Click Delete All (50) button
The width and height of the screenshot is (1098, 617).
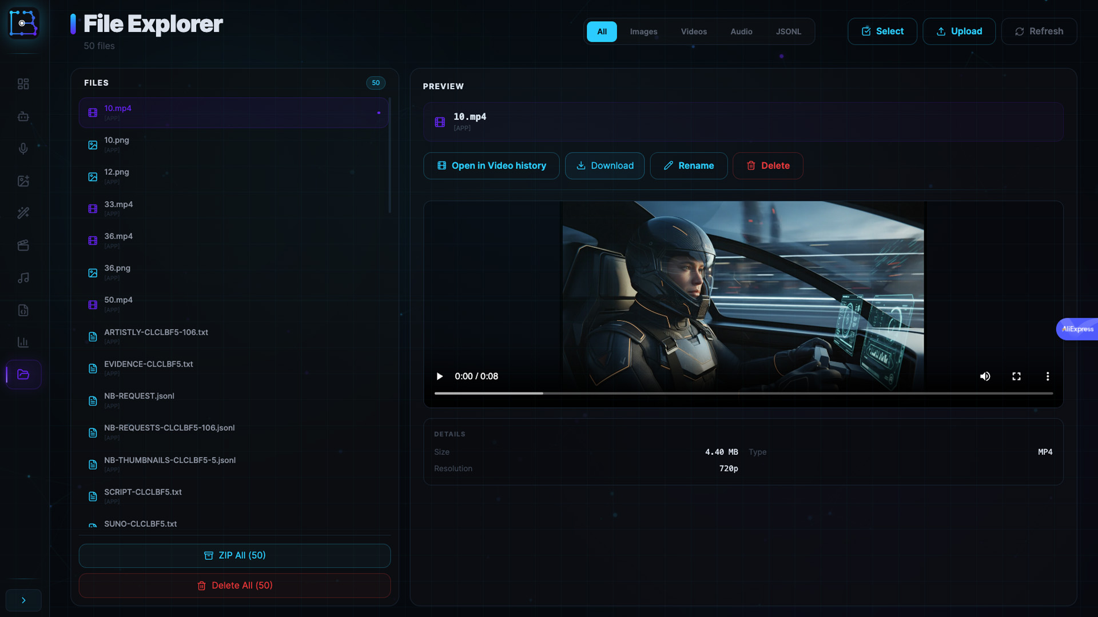234,586
